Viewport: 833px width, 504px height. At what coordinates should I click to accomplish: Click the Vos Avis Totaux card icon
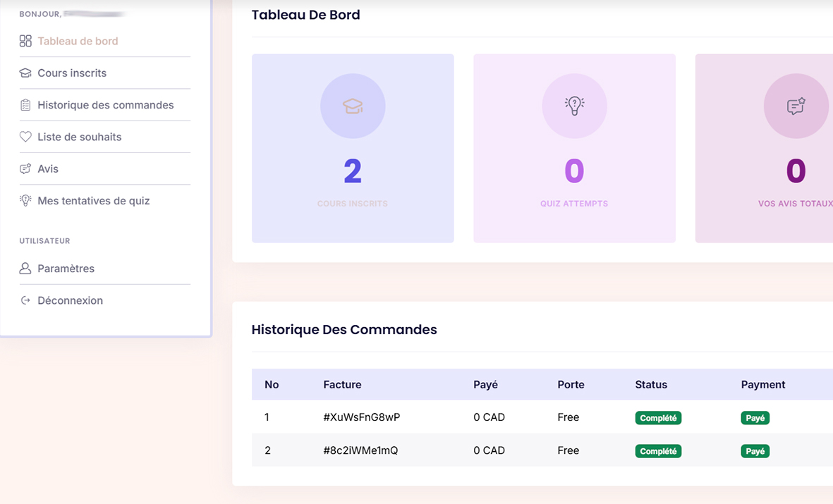796,106
